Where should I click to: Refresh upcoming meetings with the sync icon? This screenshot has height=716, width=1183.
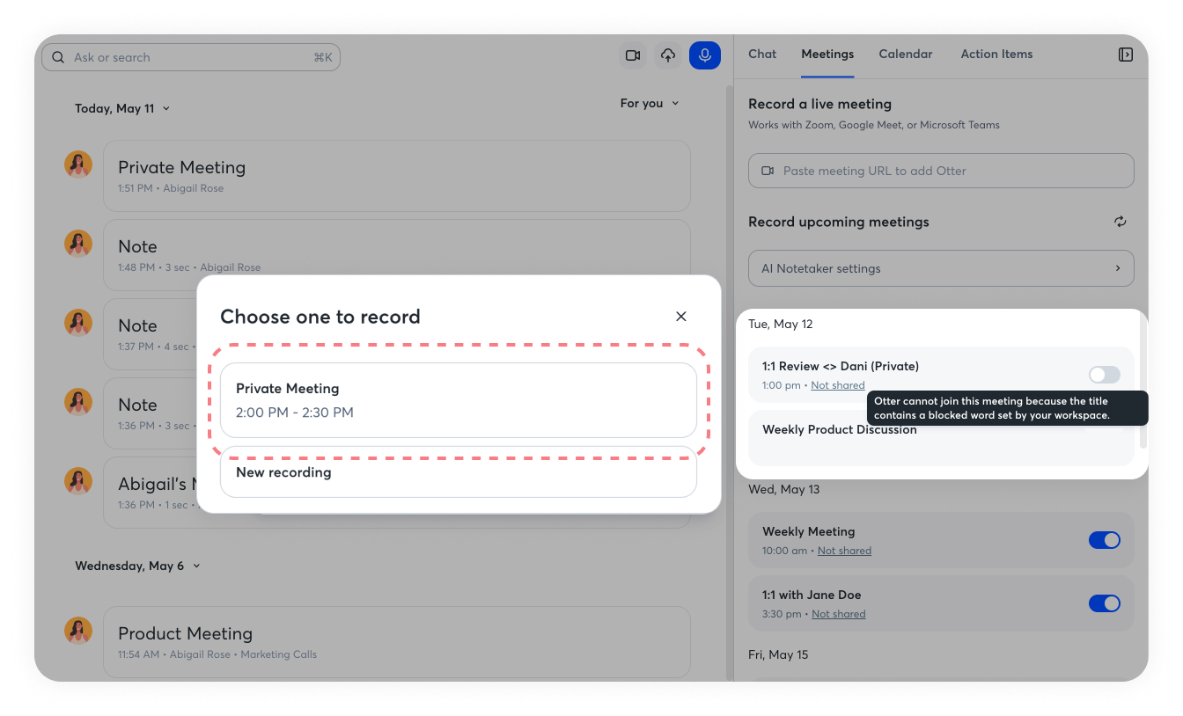1120,222
